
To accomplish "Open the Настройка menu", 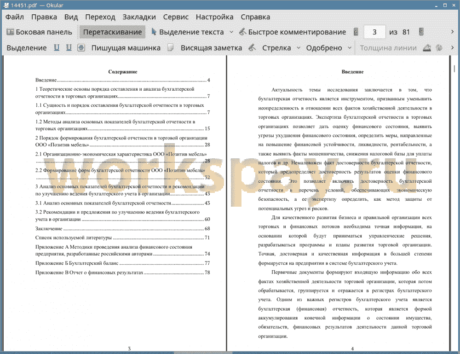I will click(x=214, y=17).
